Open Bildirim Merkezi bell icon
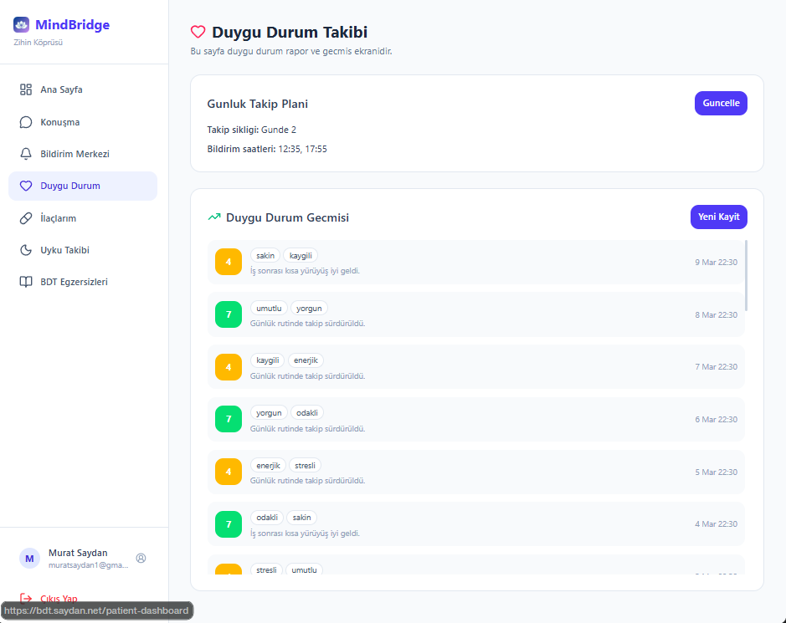This screenshot has height=623, width=786. (x=26, y=154)
